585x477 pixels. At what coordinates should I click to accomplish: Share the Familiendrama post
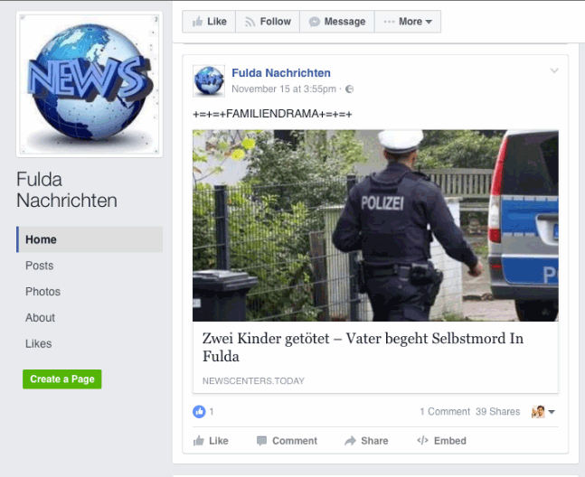(x=366, y=441)
